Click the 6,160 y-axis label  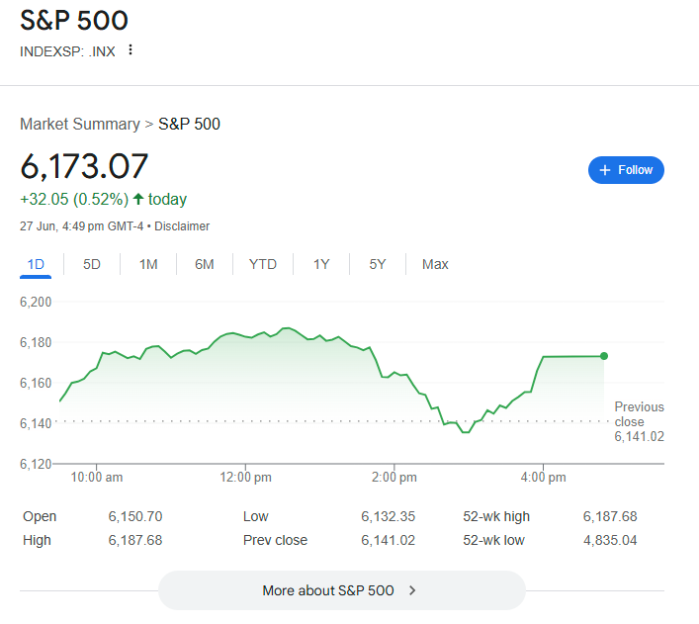pos(36,383)
